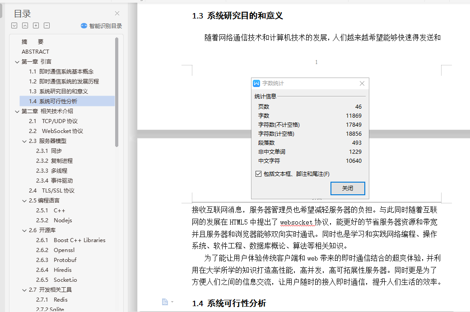Close the 字数统计 dialog with X
Image resolution: width=470 pixels, height=312 pixels.
coord(362,83)
